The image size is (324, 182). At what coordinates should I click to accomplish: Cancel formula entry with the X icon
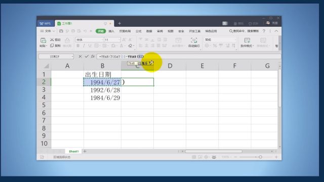coord(80,56)
